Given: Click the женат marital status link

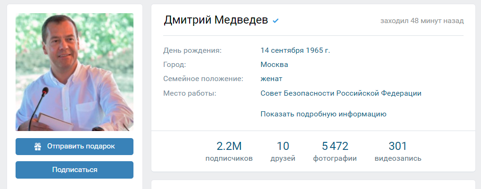Looking at the screenshot, I should [271, 79].
